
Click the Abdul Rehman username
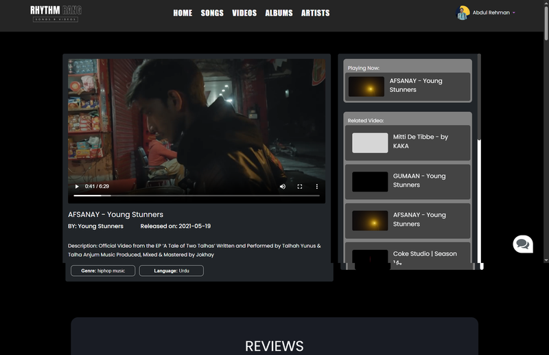[491, 12]
